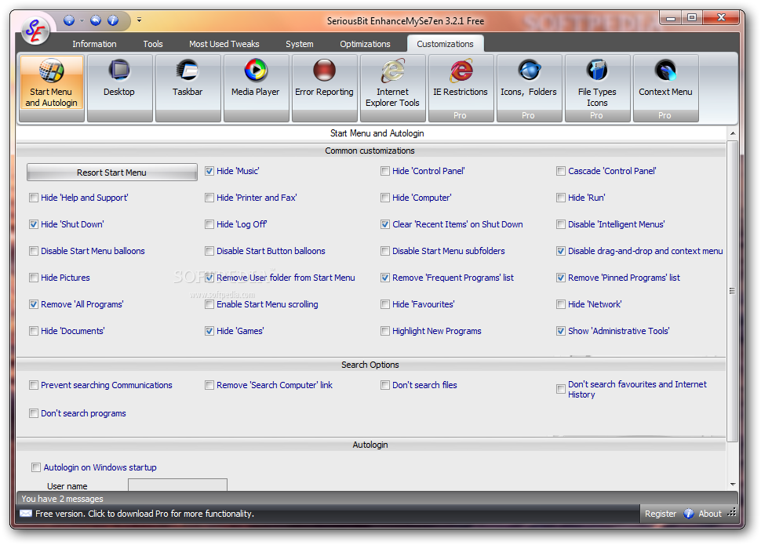Switch to the Most Used Tweaks tab
The height and width of the screenshot is (545, 761).
224,44
